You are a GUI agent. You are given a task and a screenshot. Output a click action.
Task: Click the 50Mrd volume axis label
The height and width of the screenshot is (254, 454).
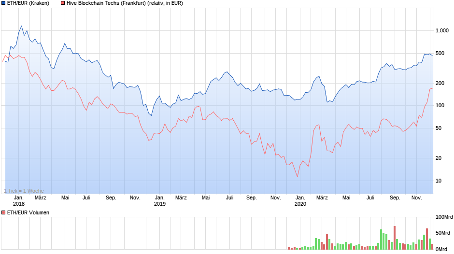(443, 233)
